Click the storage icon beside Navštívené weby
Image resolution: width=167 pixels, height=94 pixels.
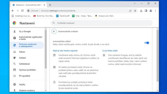pyautogui.click(x=54, y=55)
